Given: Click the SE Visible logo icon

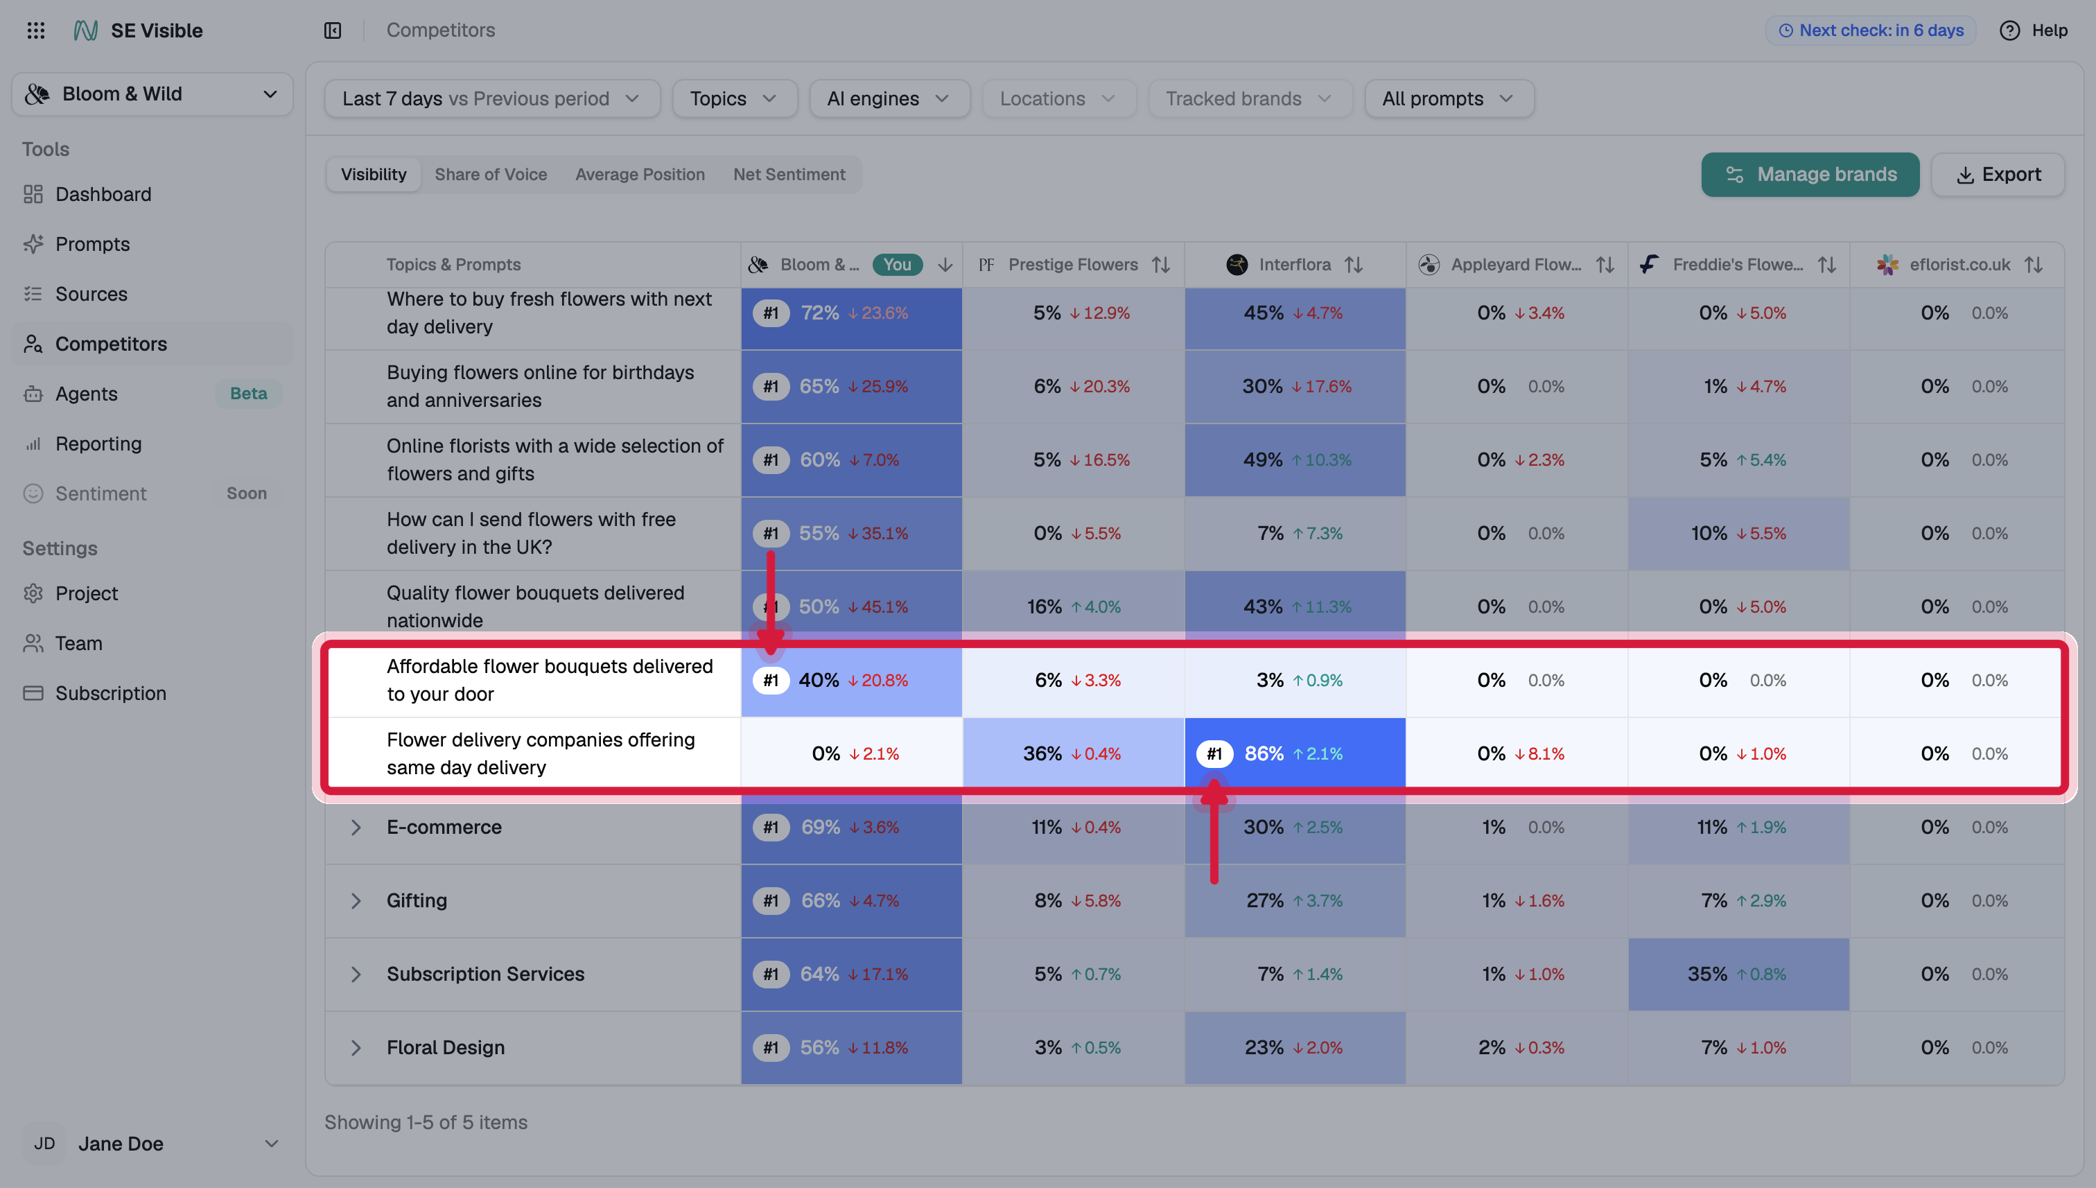Looking at the screenshot, I should [x=86, y=30].
